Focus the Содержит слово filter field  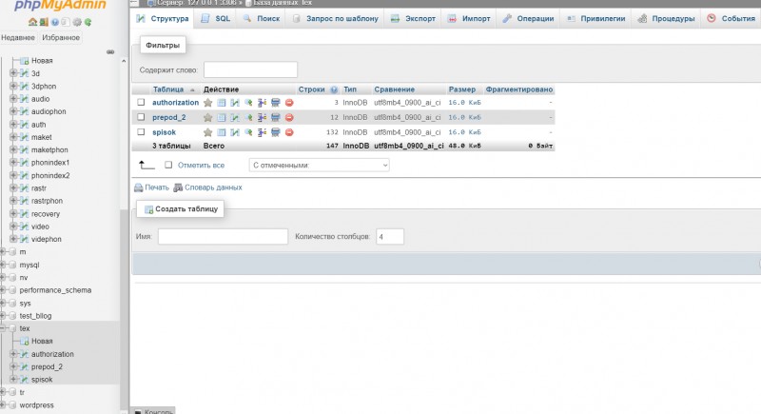coord(250,69)
